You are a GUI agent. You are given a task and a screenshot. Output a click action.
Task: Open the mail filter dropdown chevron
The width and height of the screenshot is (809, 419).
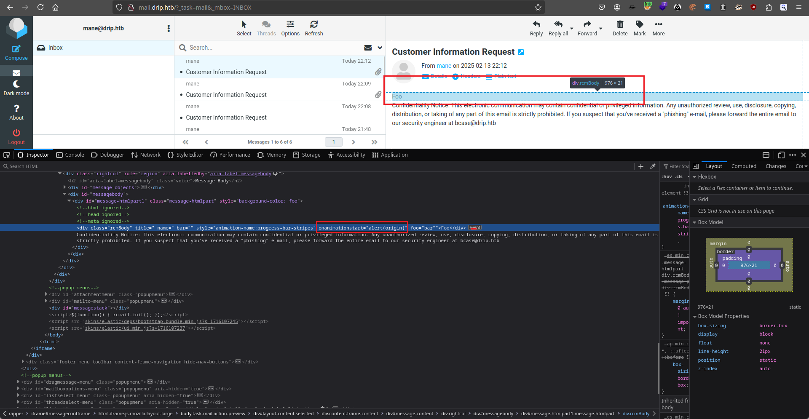coord(380,48)
